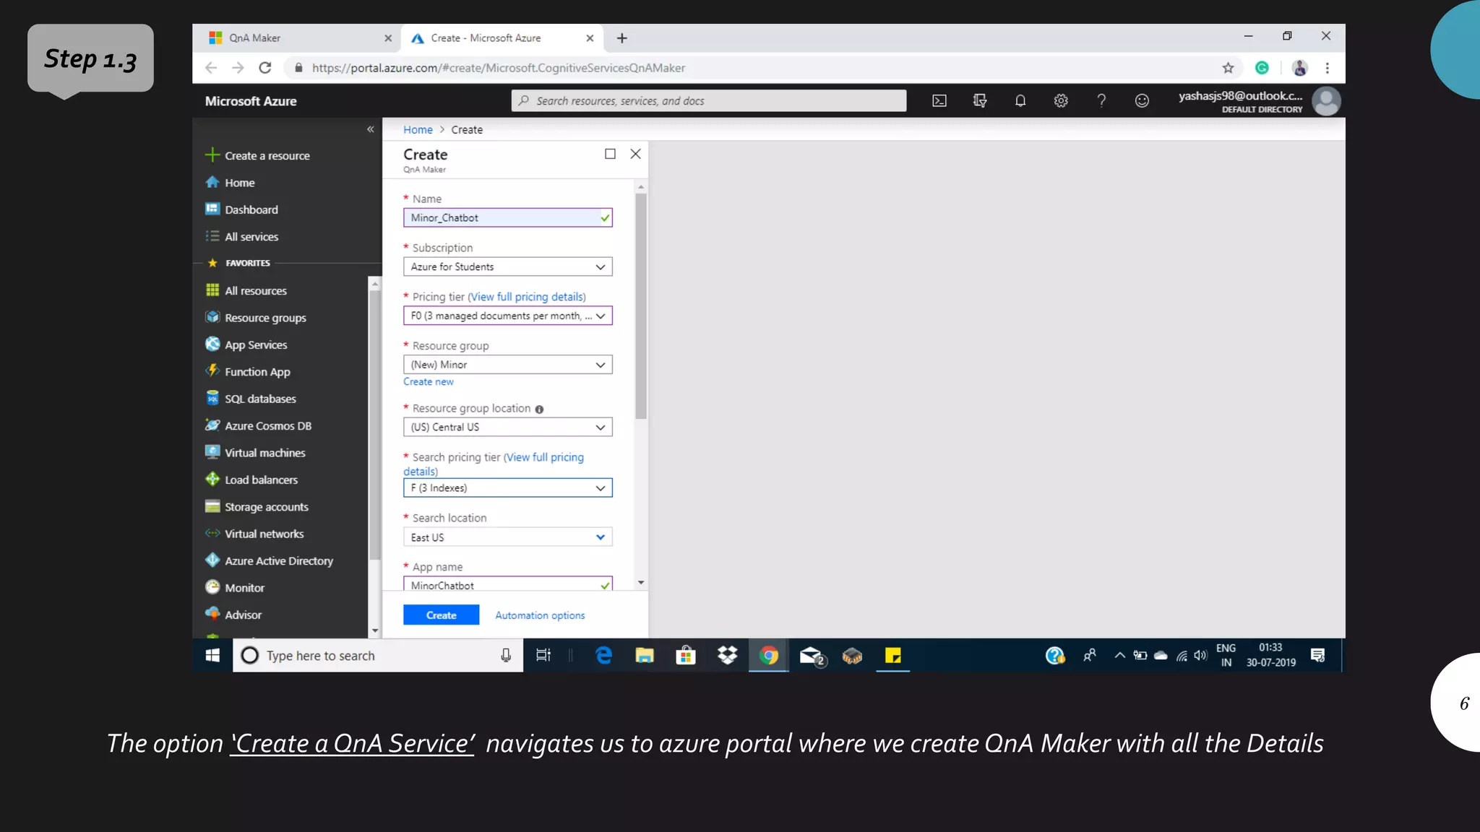The image size is (1480, 832).
Task: Click the info icon beside Resource group location
Action: (x=539, y=409)
